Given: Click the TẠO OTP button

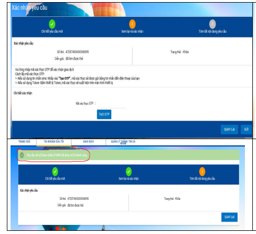Looking at the screenshot, I should click(x=104, y=114).
